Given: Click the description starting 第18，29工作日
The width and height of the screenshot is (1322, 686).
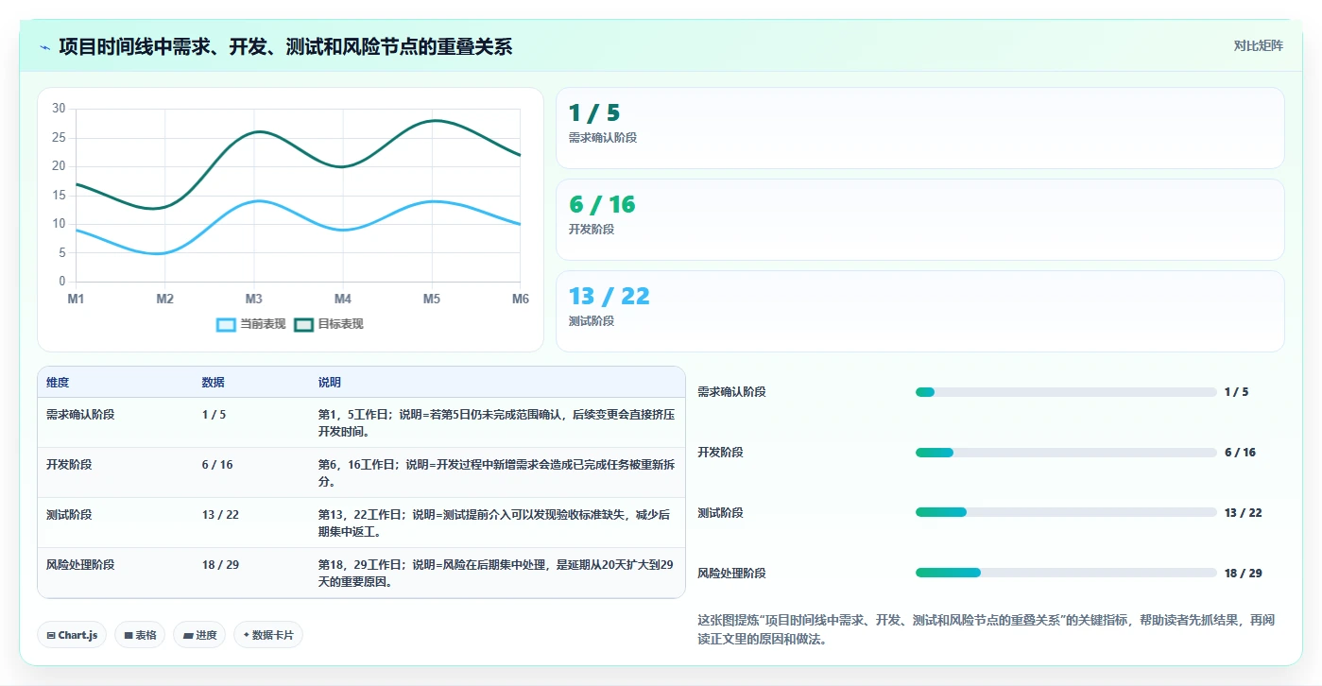Looking at the screenshot, I should [x=496, y=574].
